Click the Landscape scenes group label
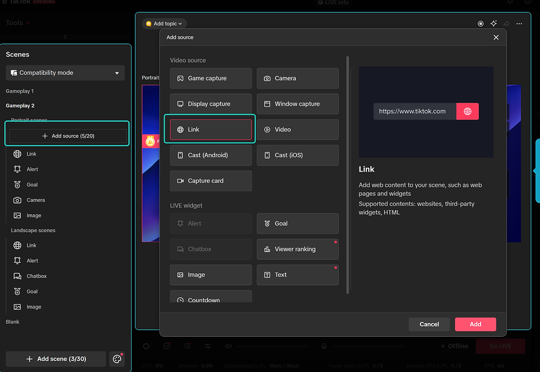Viewport: 540px width, 372px height. click(x=33, y=231)
